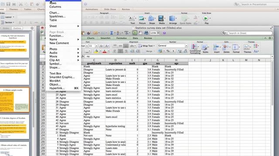Select the 'Calculate degrees of freedom' slide thumbnail
This screenshot has height=156, width=279.
[14, 127]
